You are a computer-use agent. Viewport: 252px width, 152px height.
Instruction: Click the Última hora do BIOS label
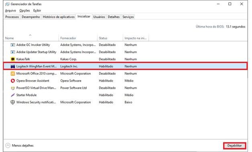click(x=210, y=27)
